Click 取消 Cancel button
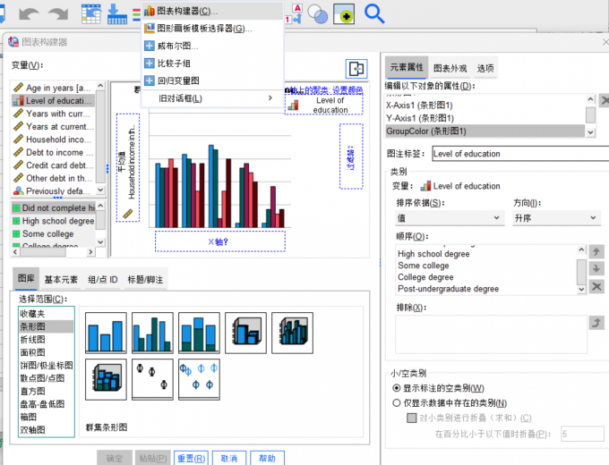Screen dimensions: 609x465 coord(229,459)
